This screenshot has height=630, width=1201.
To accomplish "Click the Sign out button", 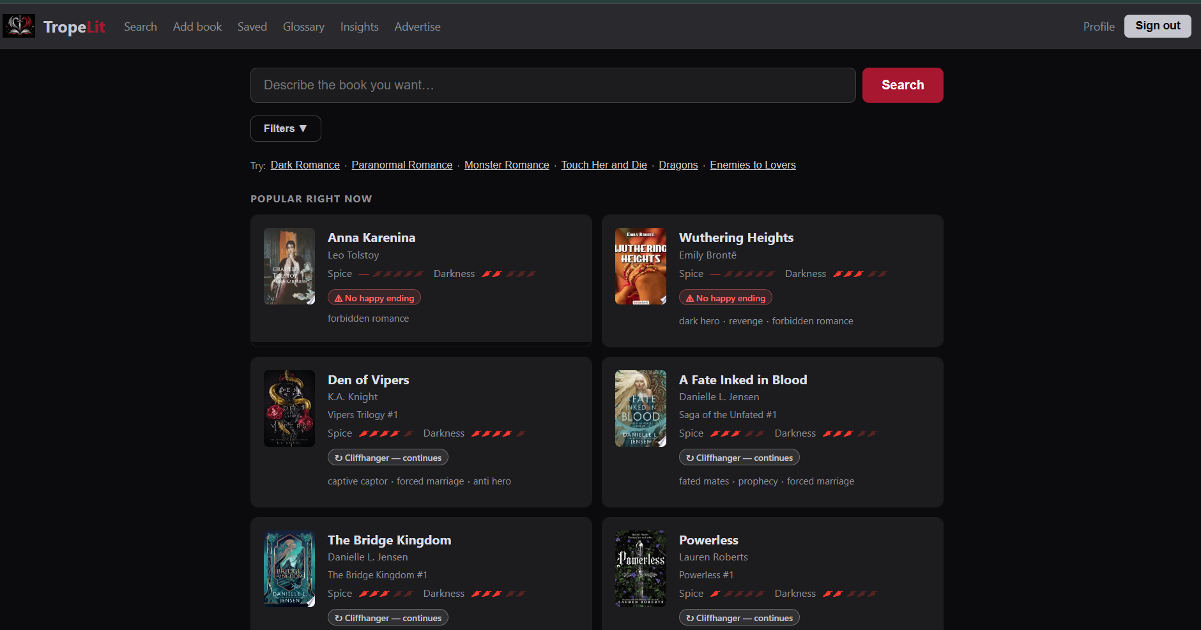I will 1158,26.
